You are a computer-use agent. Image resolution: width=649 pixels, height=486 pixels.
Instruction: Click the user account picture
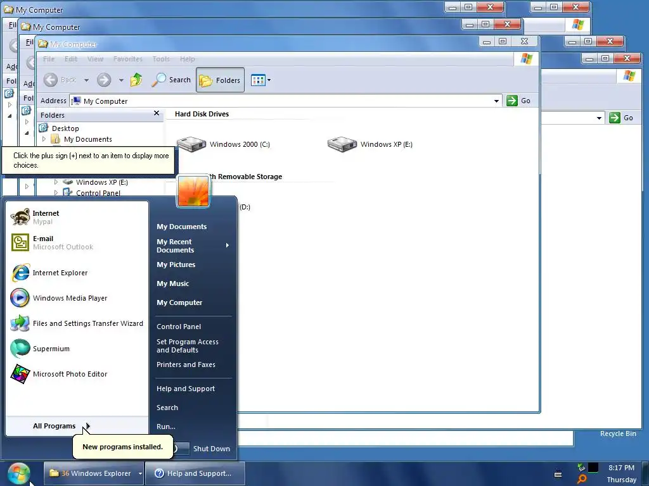[x=193, y=190]
